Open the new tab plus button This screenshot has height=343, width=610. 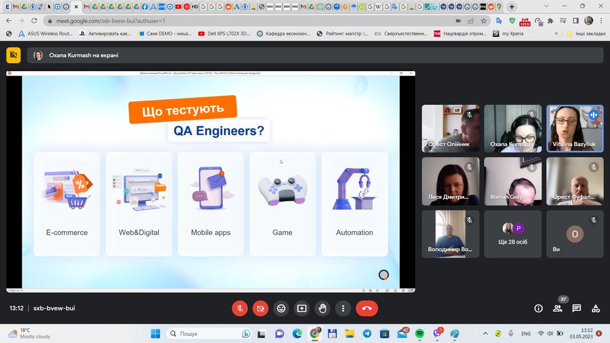point(512,7)
